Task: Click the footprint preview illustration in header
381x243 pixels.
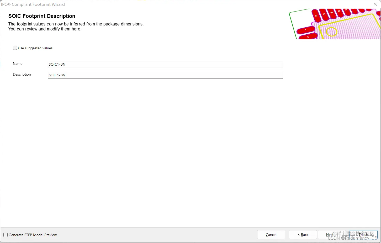Action: [335, 24]
